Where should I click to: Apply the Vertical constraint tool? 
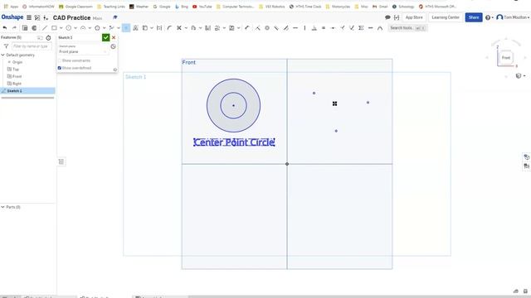point(304,28)
